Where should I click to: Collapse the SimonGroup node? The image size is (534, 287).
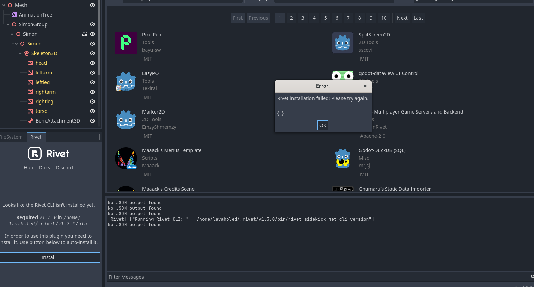coord(8,24)
